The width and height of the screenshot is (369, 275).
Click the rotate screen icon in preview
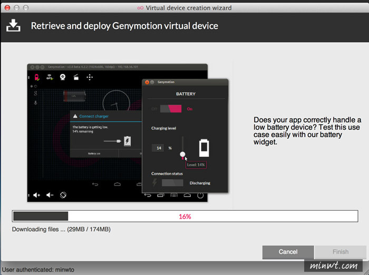click(63, 195)
